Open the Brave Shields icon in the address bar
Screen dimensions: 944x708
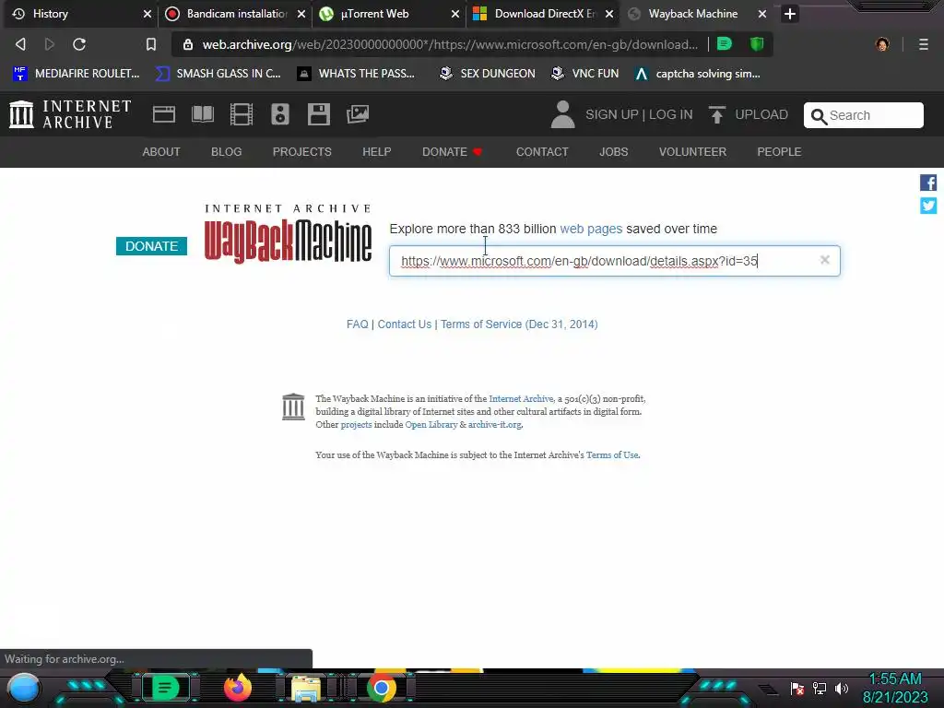757,44
